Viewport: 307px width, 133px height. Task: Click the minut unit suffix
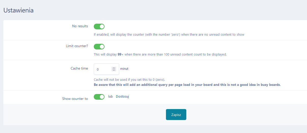click(x=124, y=69)
